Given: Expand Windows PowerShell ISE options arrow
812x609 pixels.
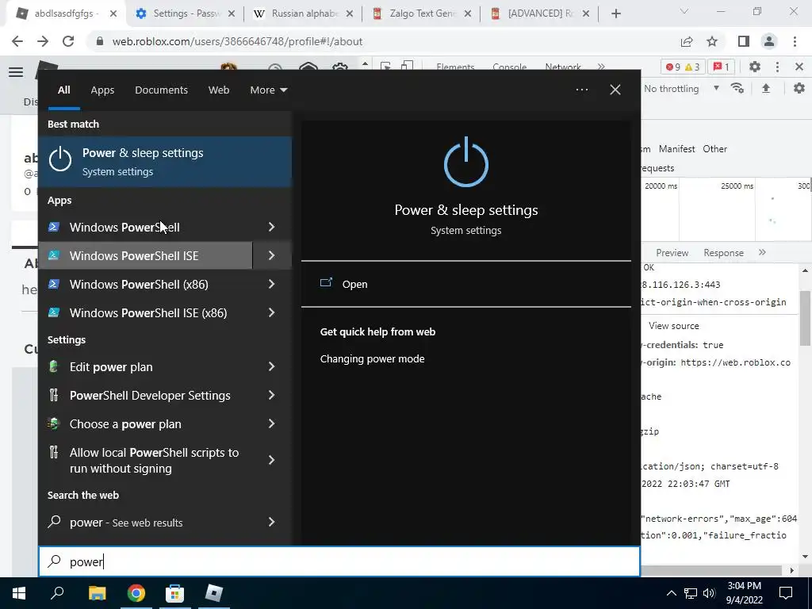Looking at the screenshot, I should pos(271,255).
